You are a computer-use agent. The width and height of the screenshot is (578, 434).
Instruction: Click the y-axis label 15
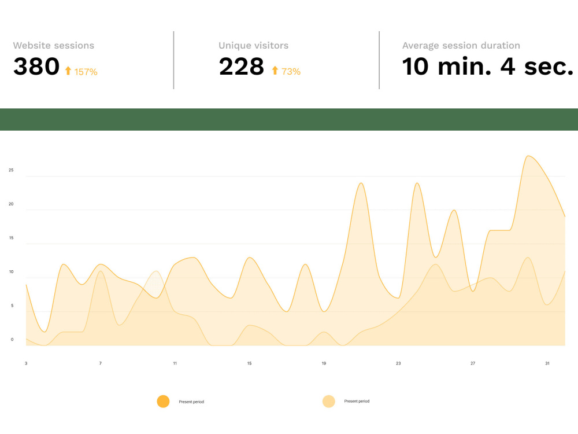[x=11, y=238]
